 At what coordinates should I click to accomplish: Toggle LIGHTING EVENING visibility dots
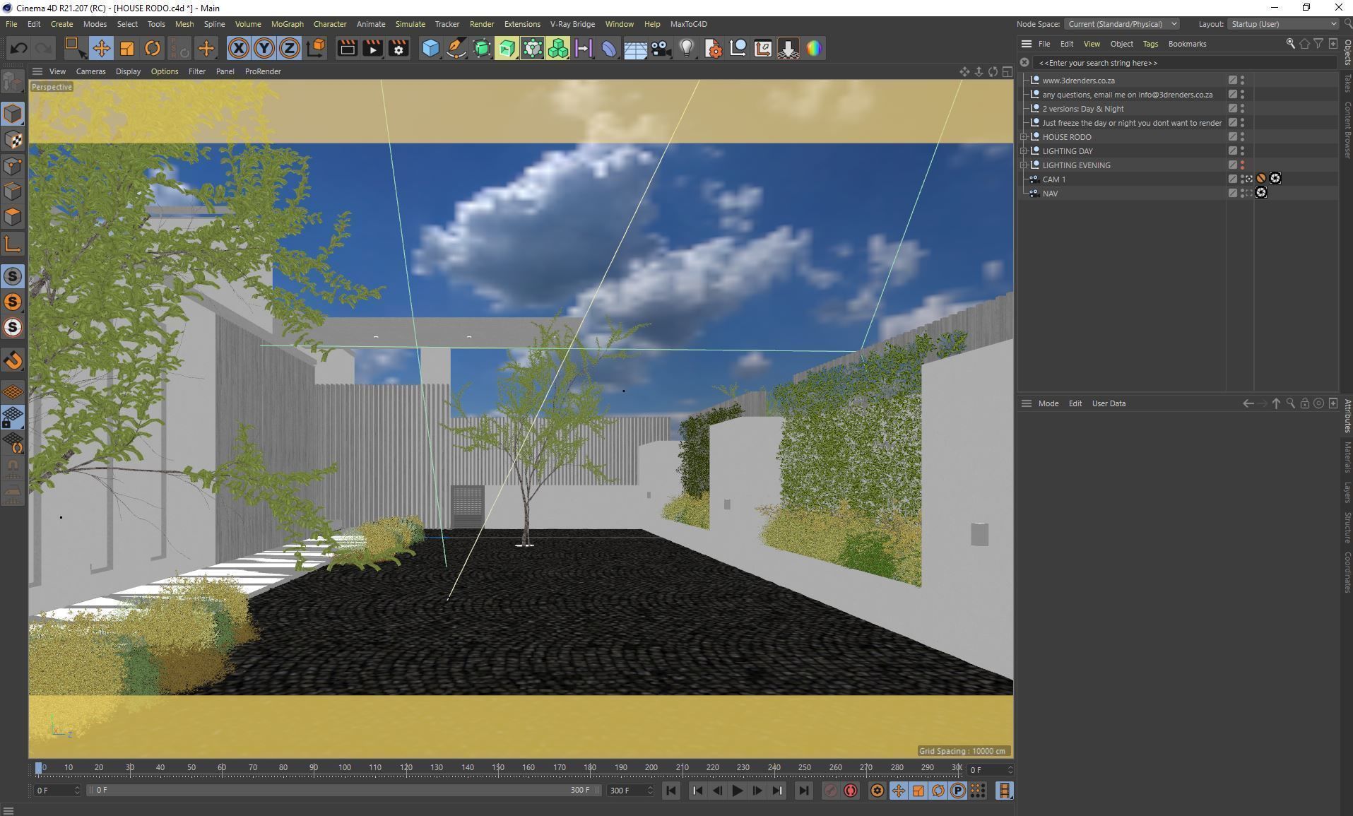(x=1243, y=165)
